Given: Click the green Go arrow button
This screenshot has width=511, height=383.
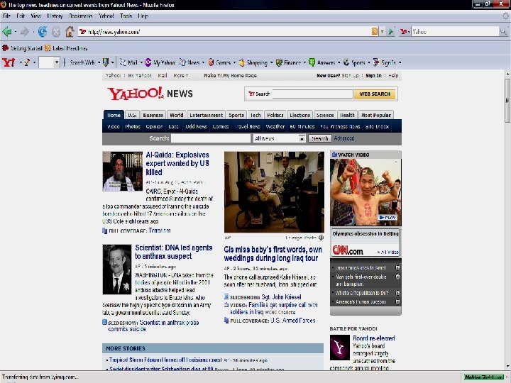Looking at the screenshot, I should click(391, 32).
